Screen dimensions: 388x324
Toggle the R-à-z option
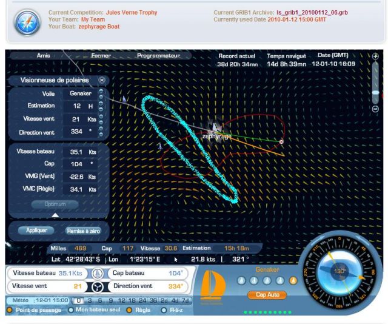(x=164, y=310)
